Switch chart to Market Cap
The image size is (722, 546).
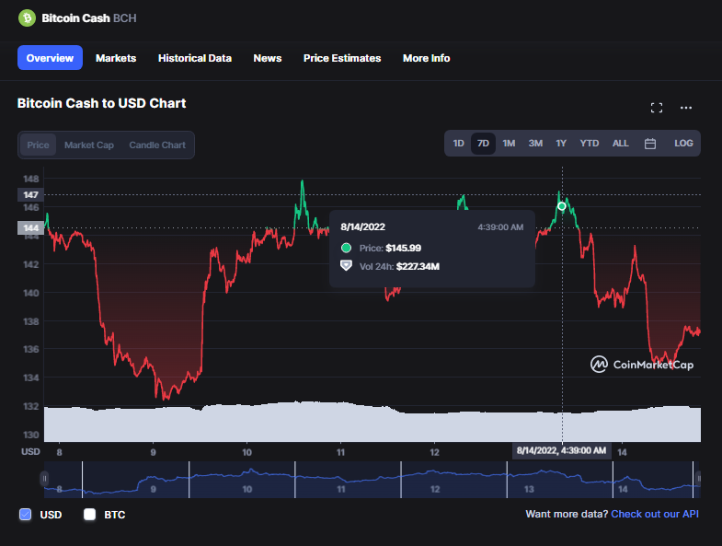click(89, 145)
